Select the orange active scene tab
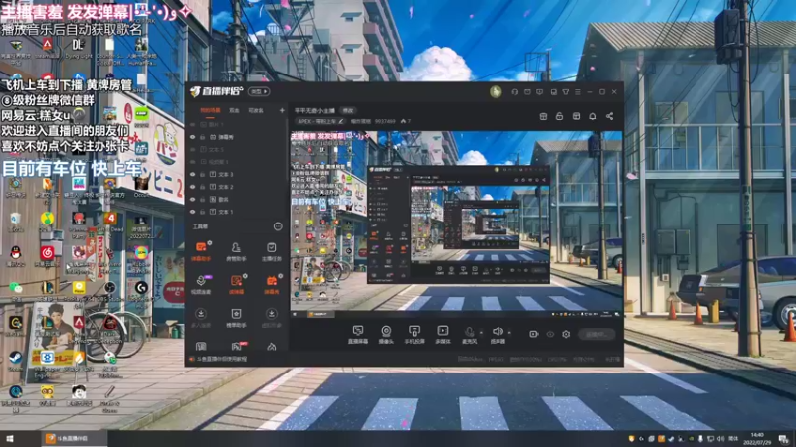 tap(210, 110)
